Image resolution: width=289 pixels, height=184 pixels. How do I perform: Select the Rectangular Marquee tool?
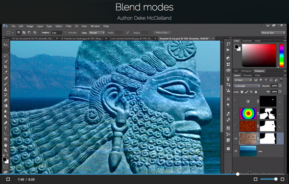(x=5, y=50)
